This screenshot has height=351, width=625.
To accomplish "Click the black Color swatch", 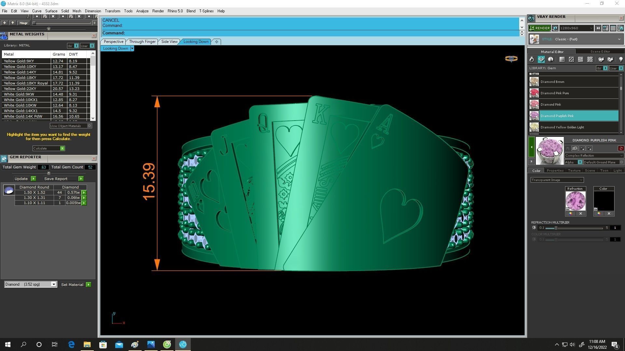I will (604, 201).
